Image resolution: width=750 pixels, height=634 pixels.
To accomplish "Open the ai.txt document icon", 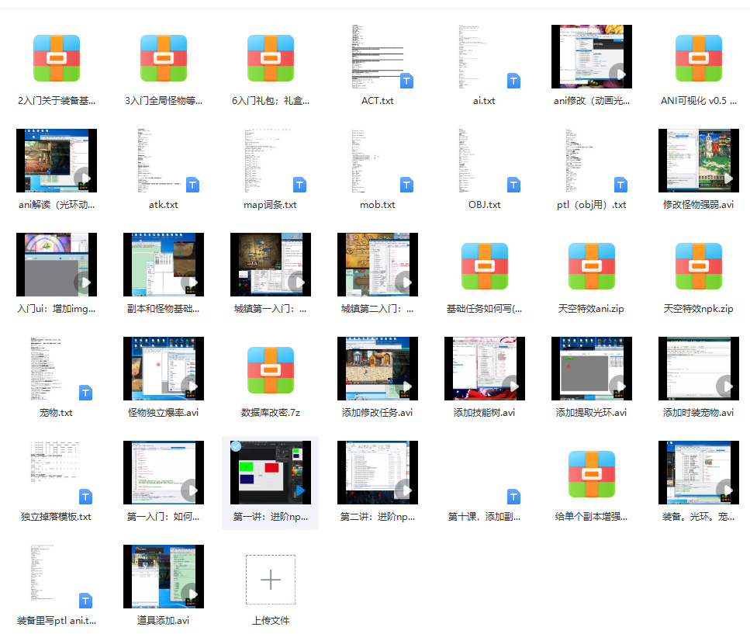I will (485, 57).
